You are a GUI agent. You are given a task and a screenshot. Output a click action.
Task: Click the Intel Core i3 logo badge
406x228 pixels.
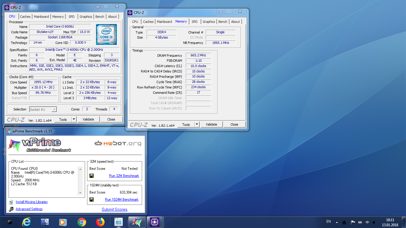click(106, 34)
